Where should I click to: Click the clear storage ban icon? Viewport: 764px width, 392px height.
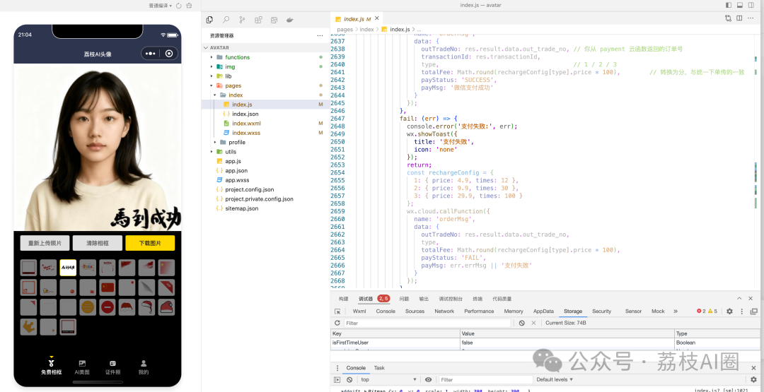tap(522, 323)
